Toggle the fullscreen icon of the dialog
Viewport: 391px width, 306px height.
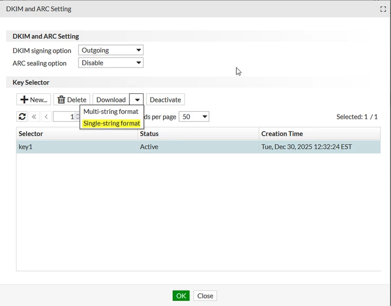point(383,9)
